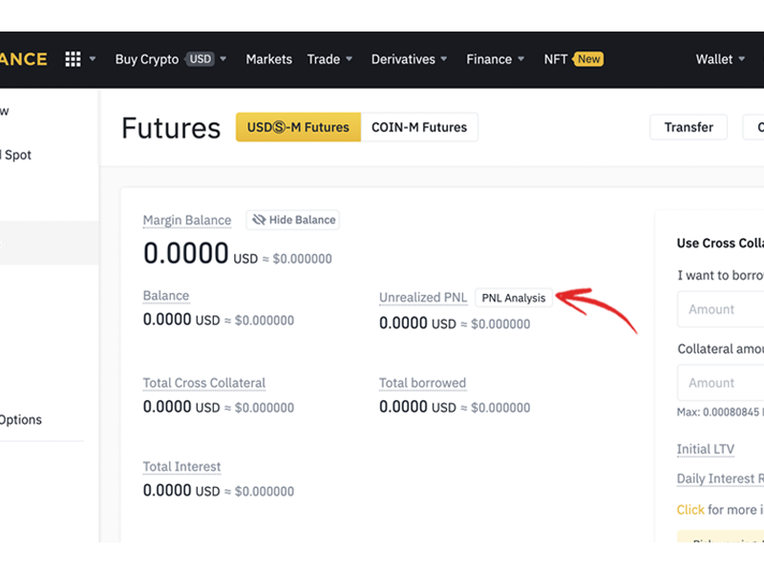Open the NFT page
The image size is (764, 573).
[x=556, y=59]
